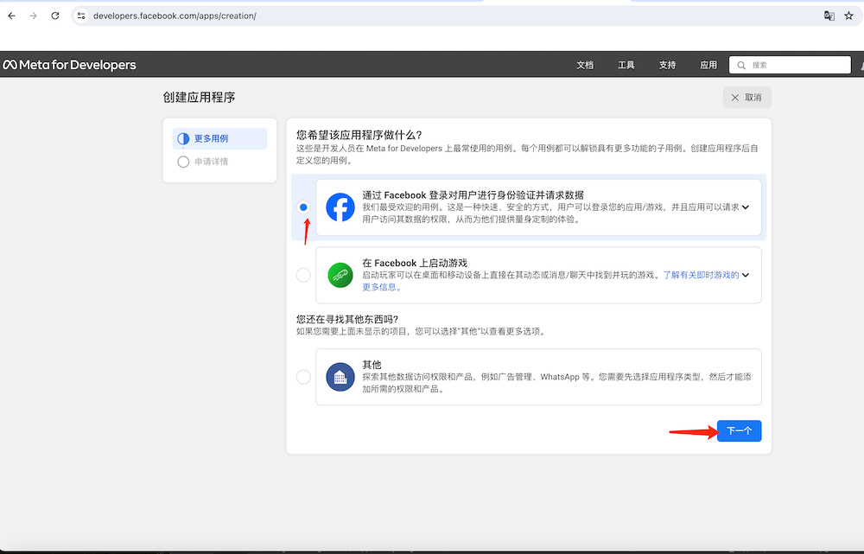Screen dimensions: 864x554
Task: Click the blue 下一个 button
Action: point(739,431)
